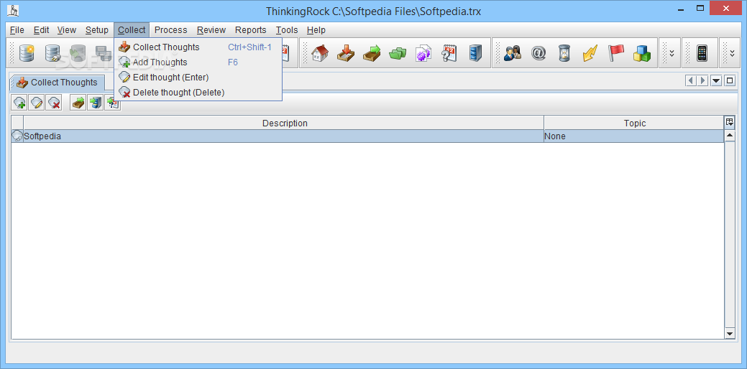This screenshot has width=747, height=369.
Task: Sort by the Description column header
Action: click(284, 123)
